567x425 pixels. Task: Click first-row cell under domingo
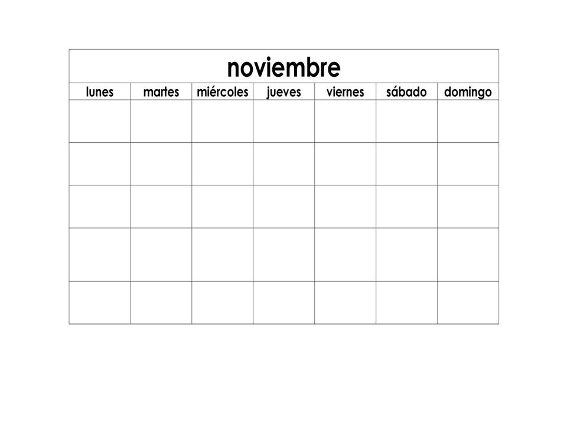point(468,121)
